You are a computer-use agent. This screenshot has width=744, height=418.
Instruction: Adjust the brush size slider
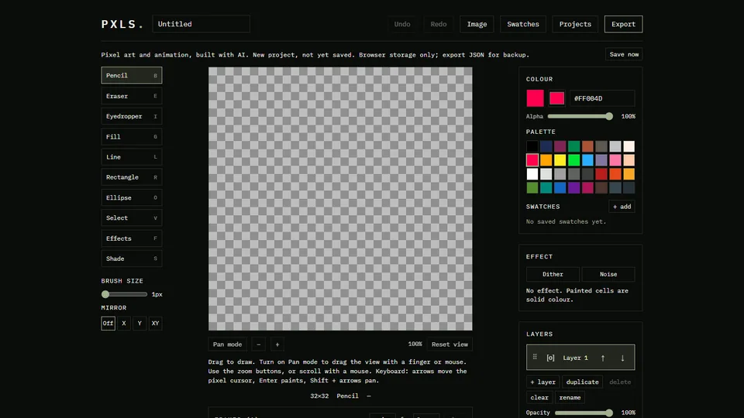tap(124, 294)
